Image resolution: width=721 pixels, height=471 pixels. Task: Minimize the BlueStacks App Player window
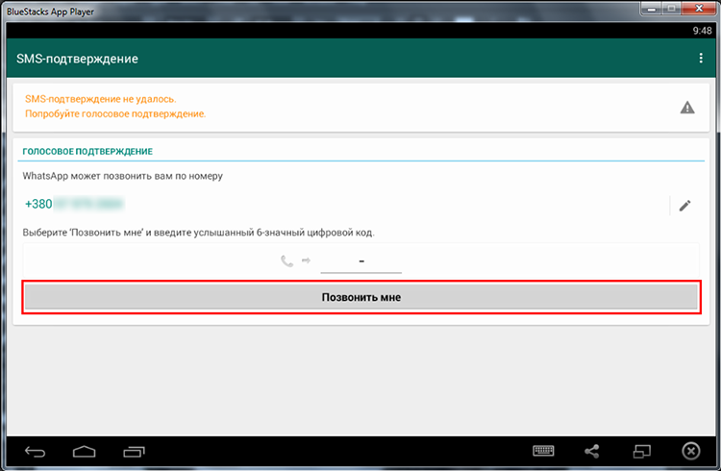point(651,9)
